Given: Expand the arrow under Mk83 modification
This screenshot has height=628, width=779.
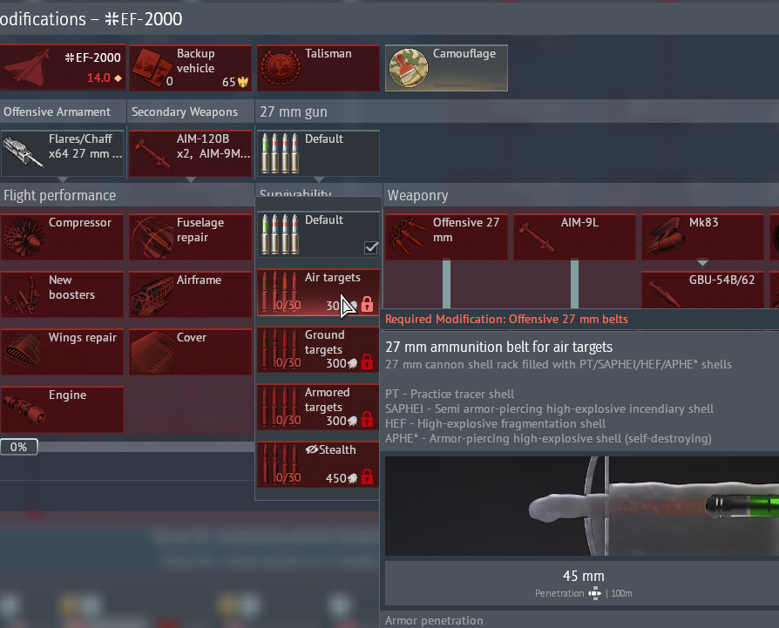Looking at the screenshot, I should point(702,262).
